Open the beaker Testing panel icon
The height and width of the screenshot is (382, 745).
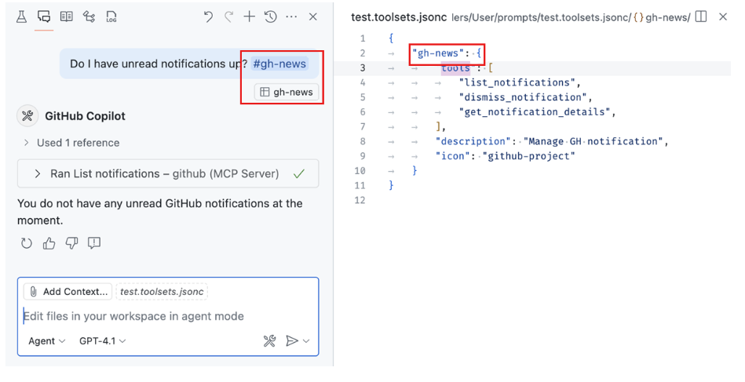coord(21,17)
